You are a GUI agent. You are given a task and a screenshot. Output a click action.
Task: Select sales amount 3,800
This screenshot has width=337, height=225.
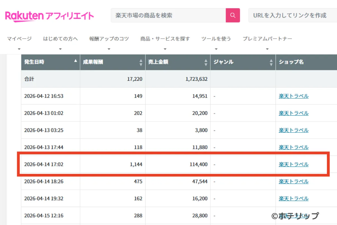pyautogui.click(x=201, y=130)
